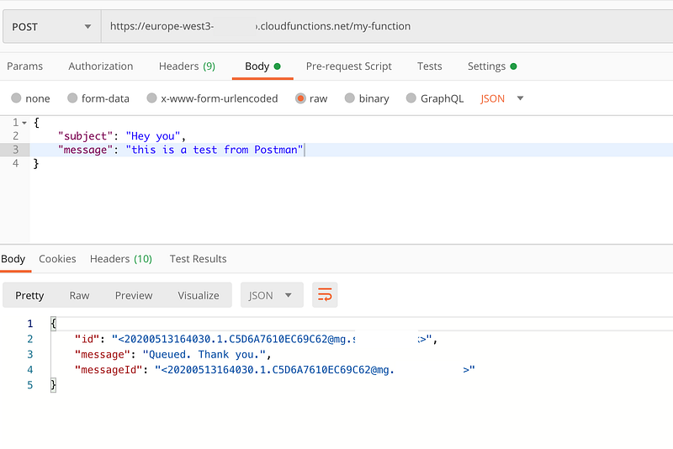Screen dimensions: 673x449
Task: Click the "messageId" key in response
Action: 109,370
